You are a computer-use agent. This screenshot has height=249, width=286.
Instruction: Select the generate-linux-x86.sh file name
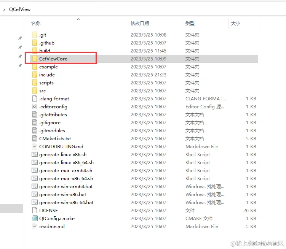(63, 155)
